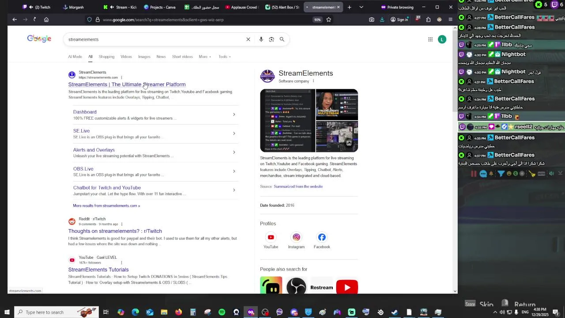The height and width of the screenshot is (318, 565).
Task: Open the Tools dropdown under search bar
Action: pos(225,57)
